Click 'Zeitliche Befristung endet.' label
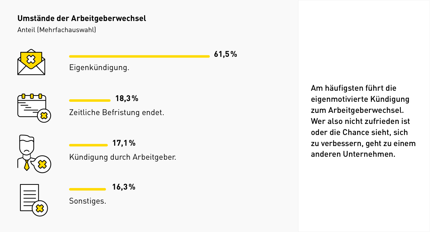430x232 pixels. [x=116, y=112]
